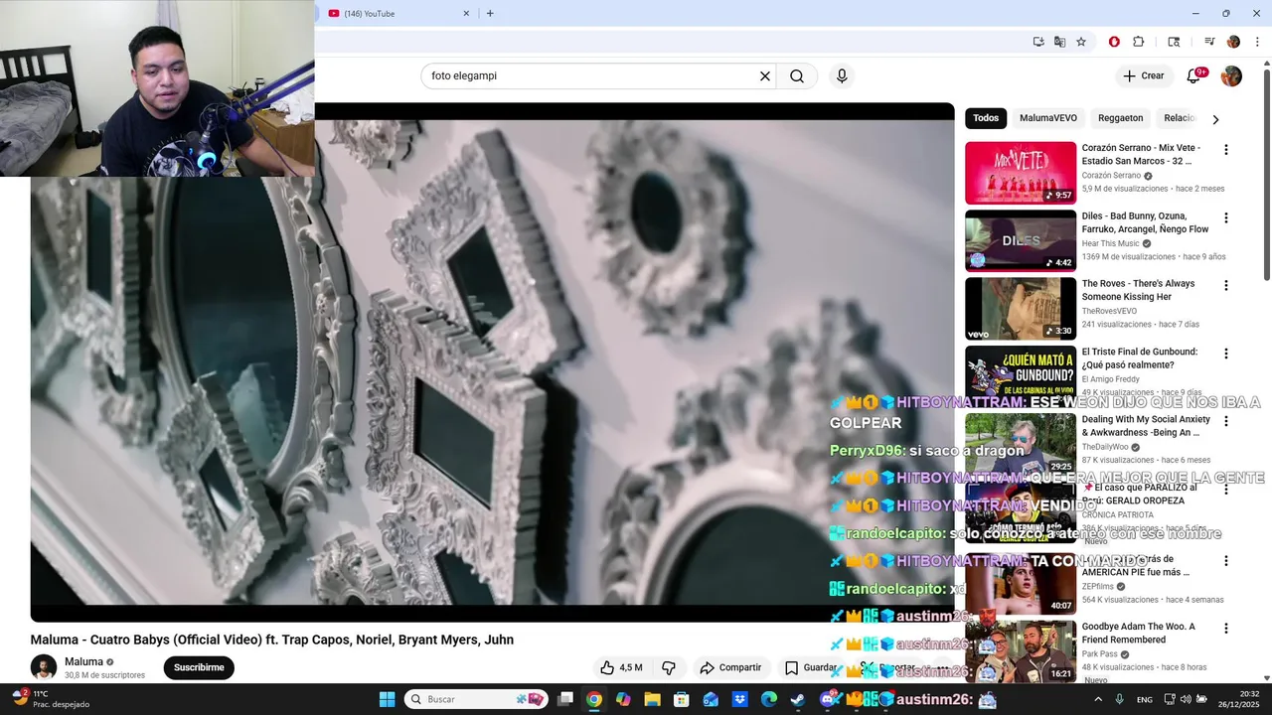Click the Maluma Cuatro Babys video player
Screen dimensions: 1272x715
(492, 362)
